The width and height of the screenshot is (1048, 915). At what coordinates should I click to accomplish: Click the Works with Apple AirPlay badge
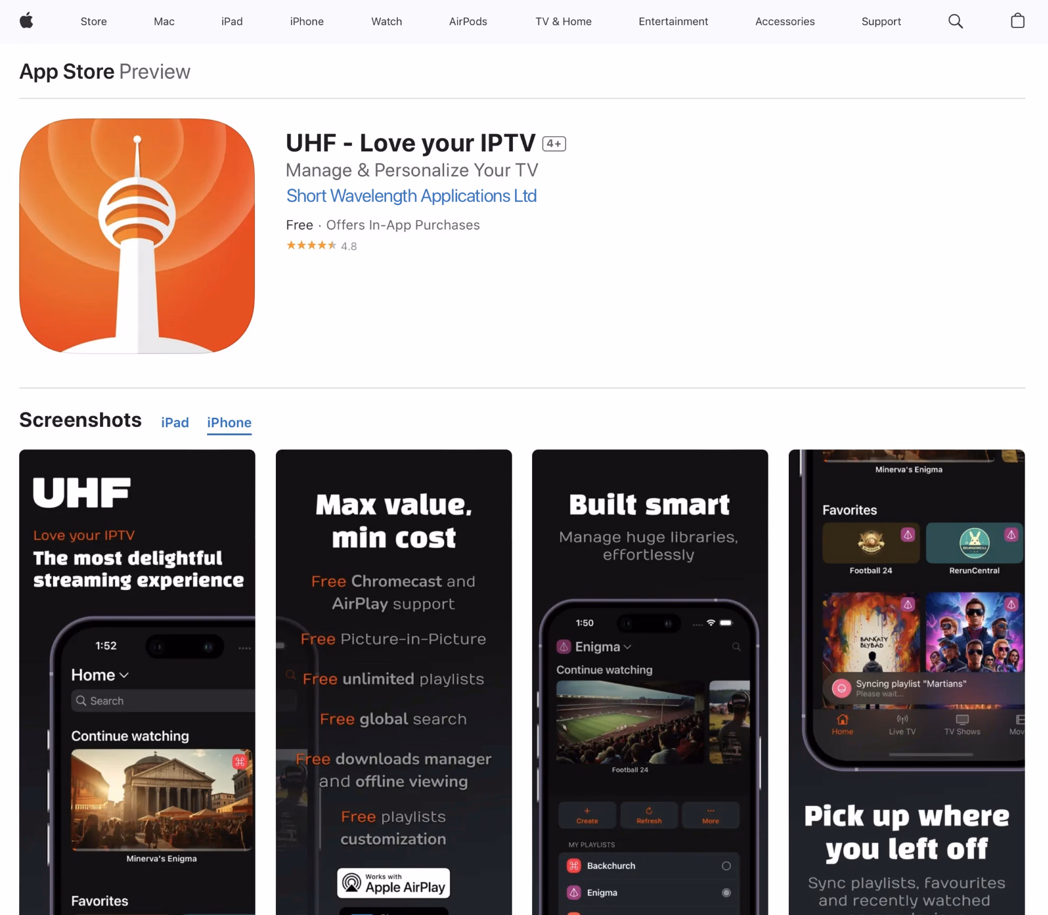(393, 883)
